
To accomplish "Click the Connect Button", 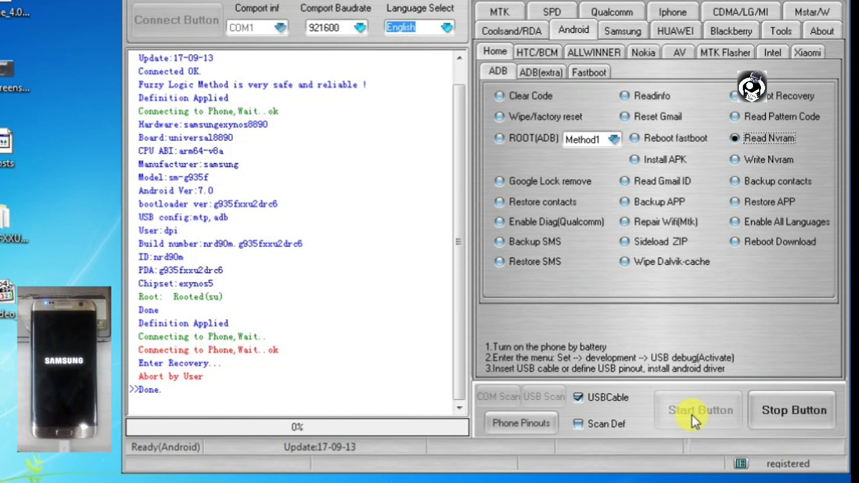I will [176, 20].
